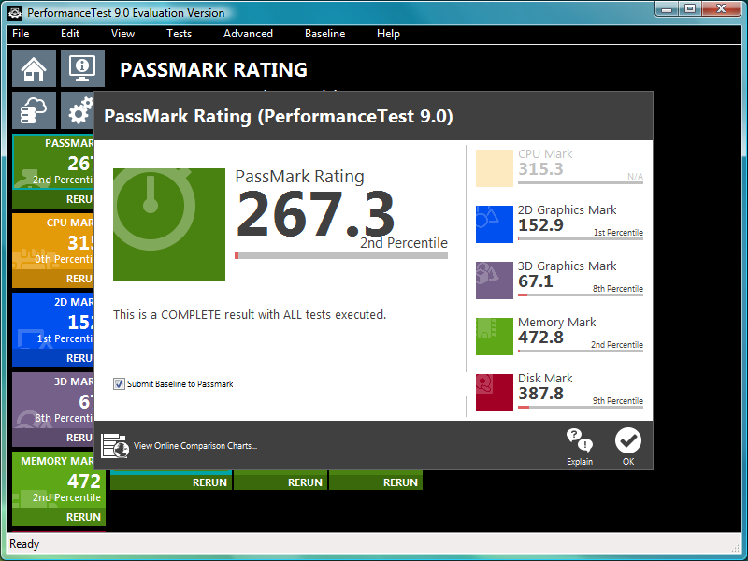Rerun the Memory Mark test
748x561 pixels.
83,517
